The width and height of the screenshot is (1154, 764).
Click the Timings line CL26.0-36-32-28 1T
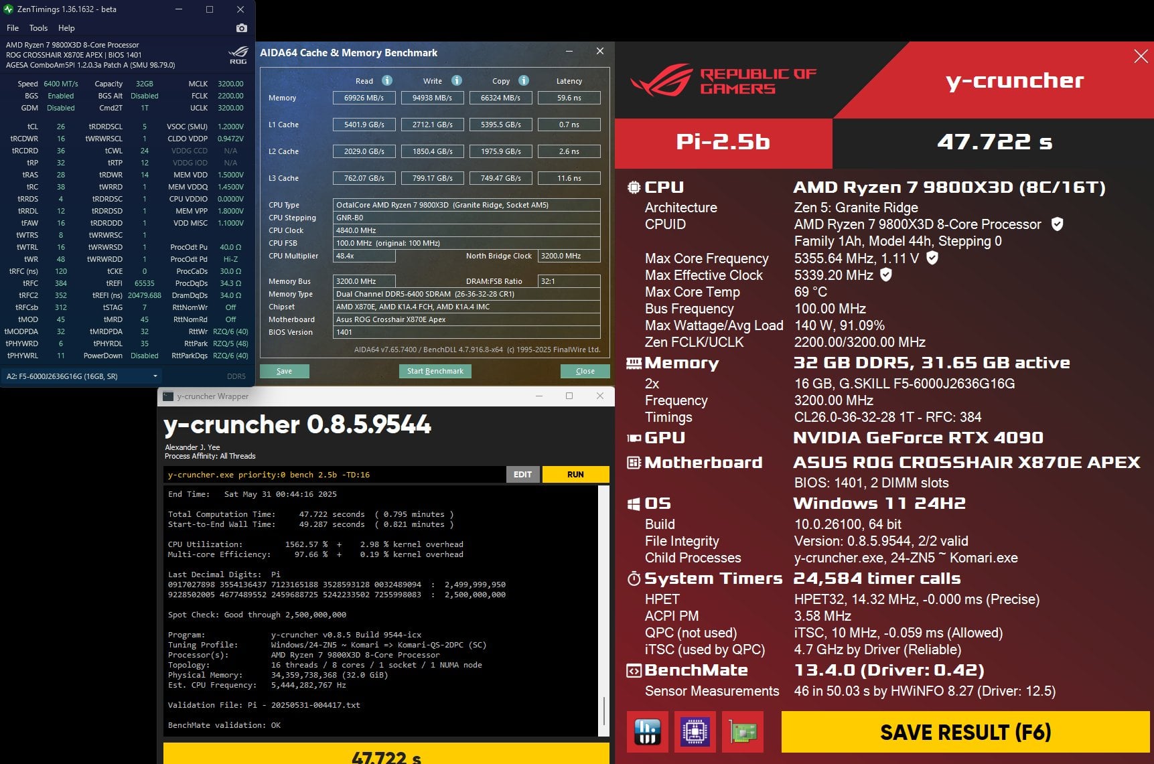click(888, 417)
